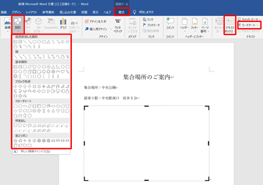Click アドインを入手 (get add-ins)
This screenshot has width=263, height=185.
click(x=96, y=21)
